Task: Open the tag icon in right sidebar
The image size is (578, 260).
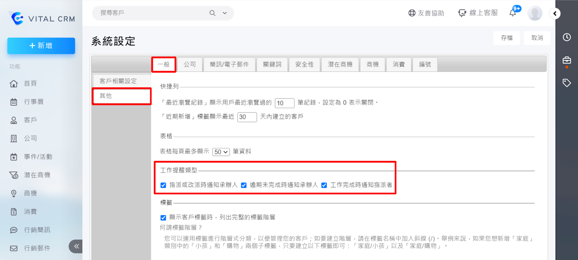Action: 567,83
